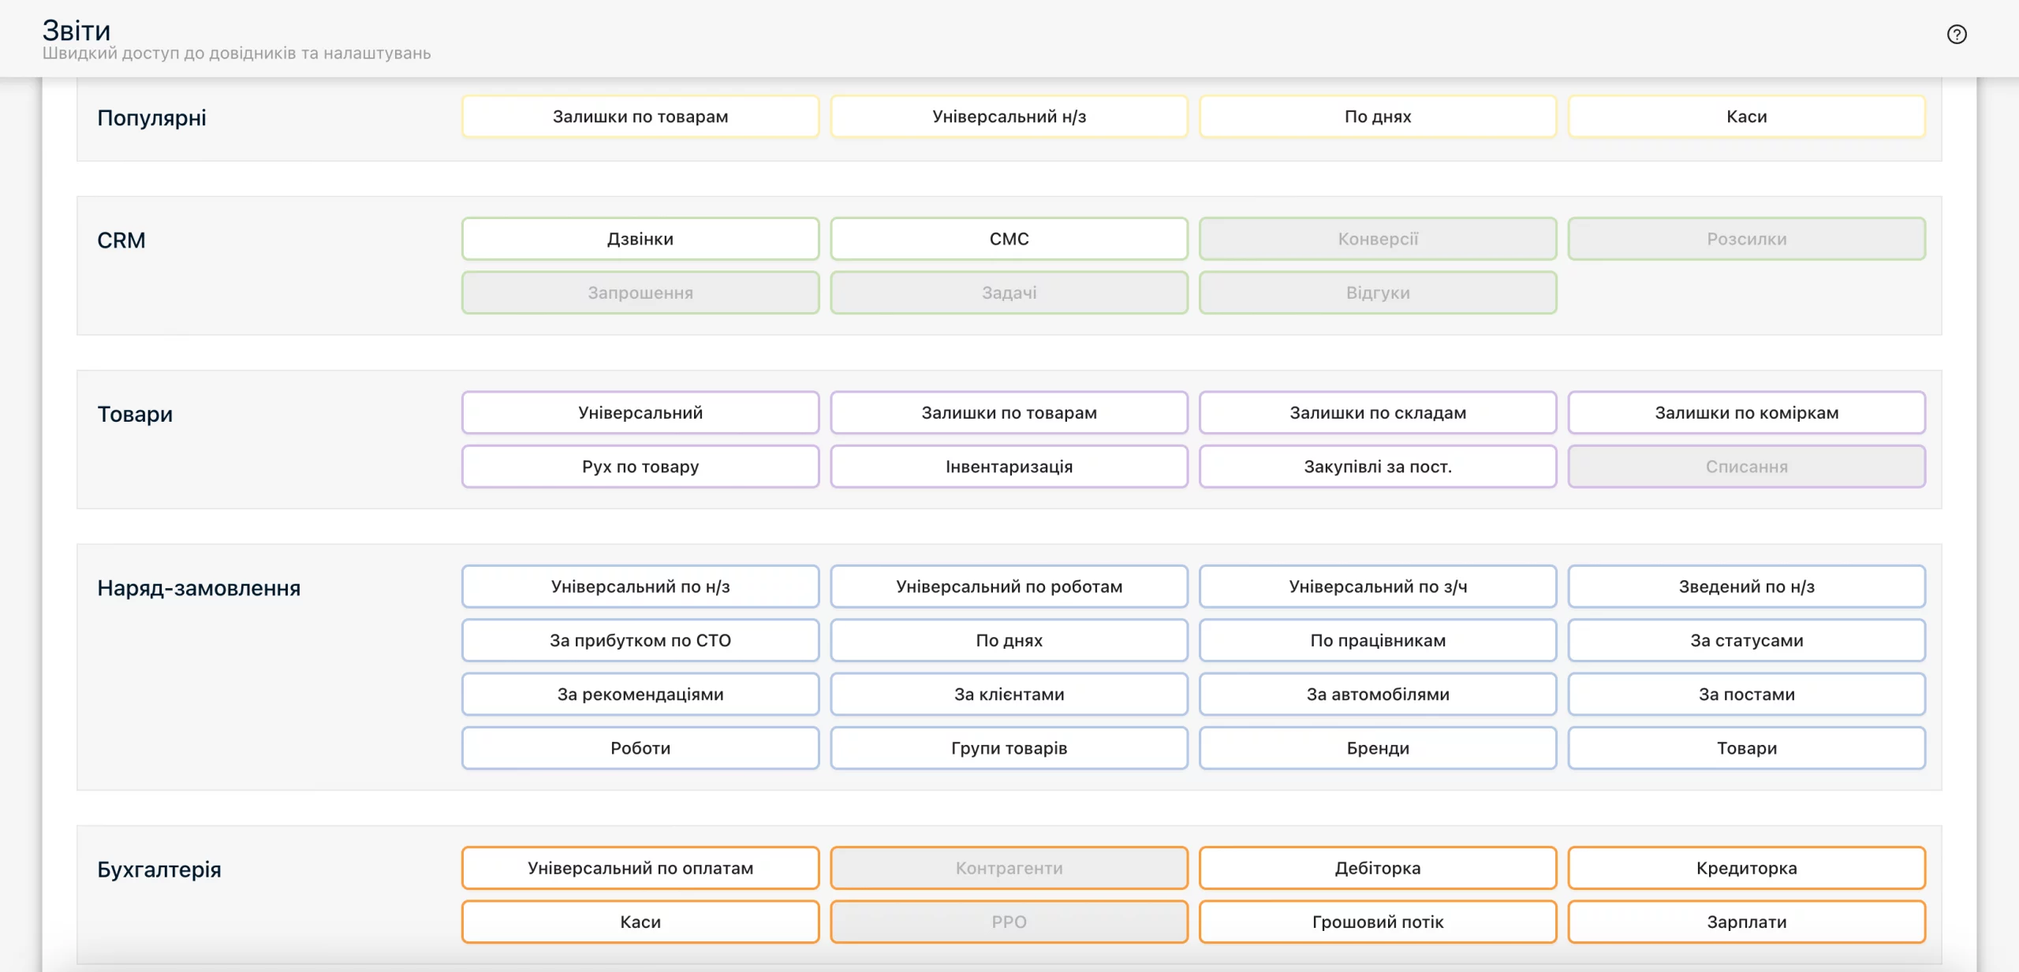Select the greyed РРО report
Screen dimensions: 2019x972
point(1009,922)
